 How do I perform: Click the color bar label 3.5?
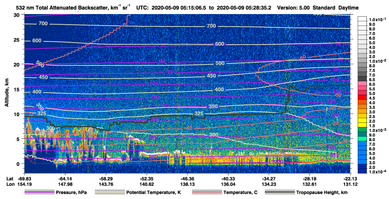tap(372, 107)
